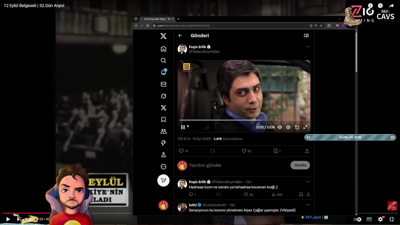Image resolution: width=400 pixels, height=225 pixels.
Task: Bookmark the Haahaaa kızım comment
Action: click(x=301, y=194)
